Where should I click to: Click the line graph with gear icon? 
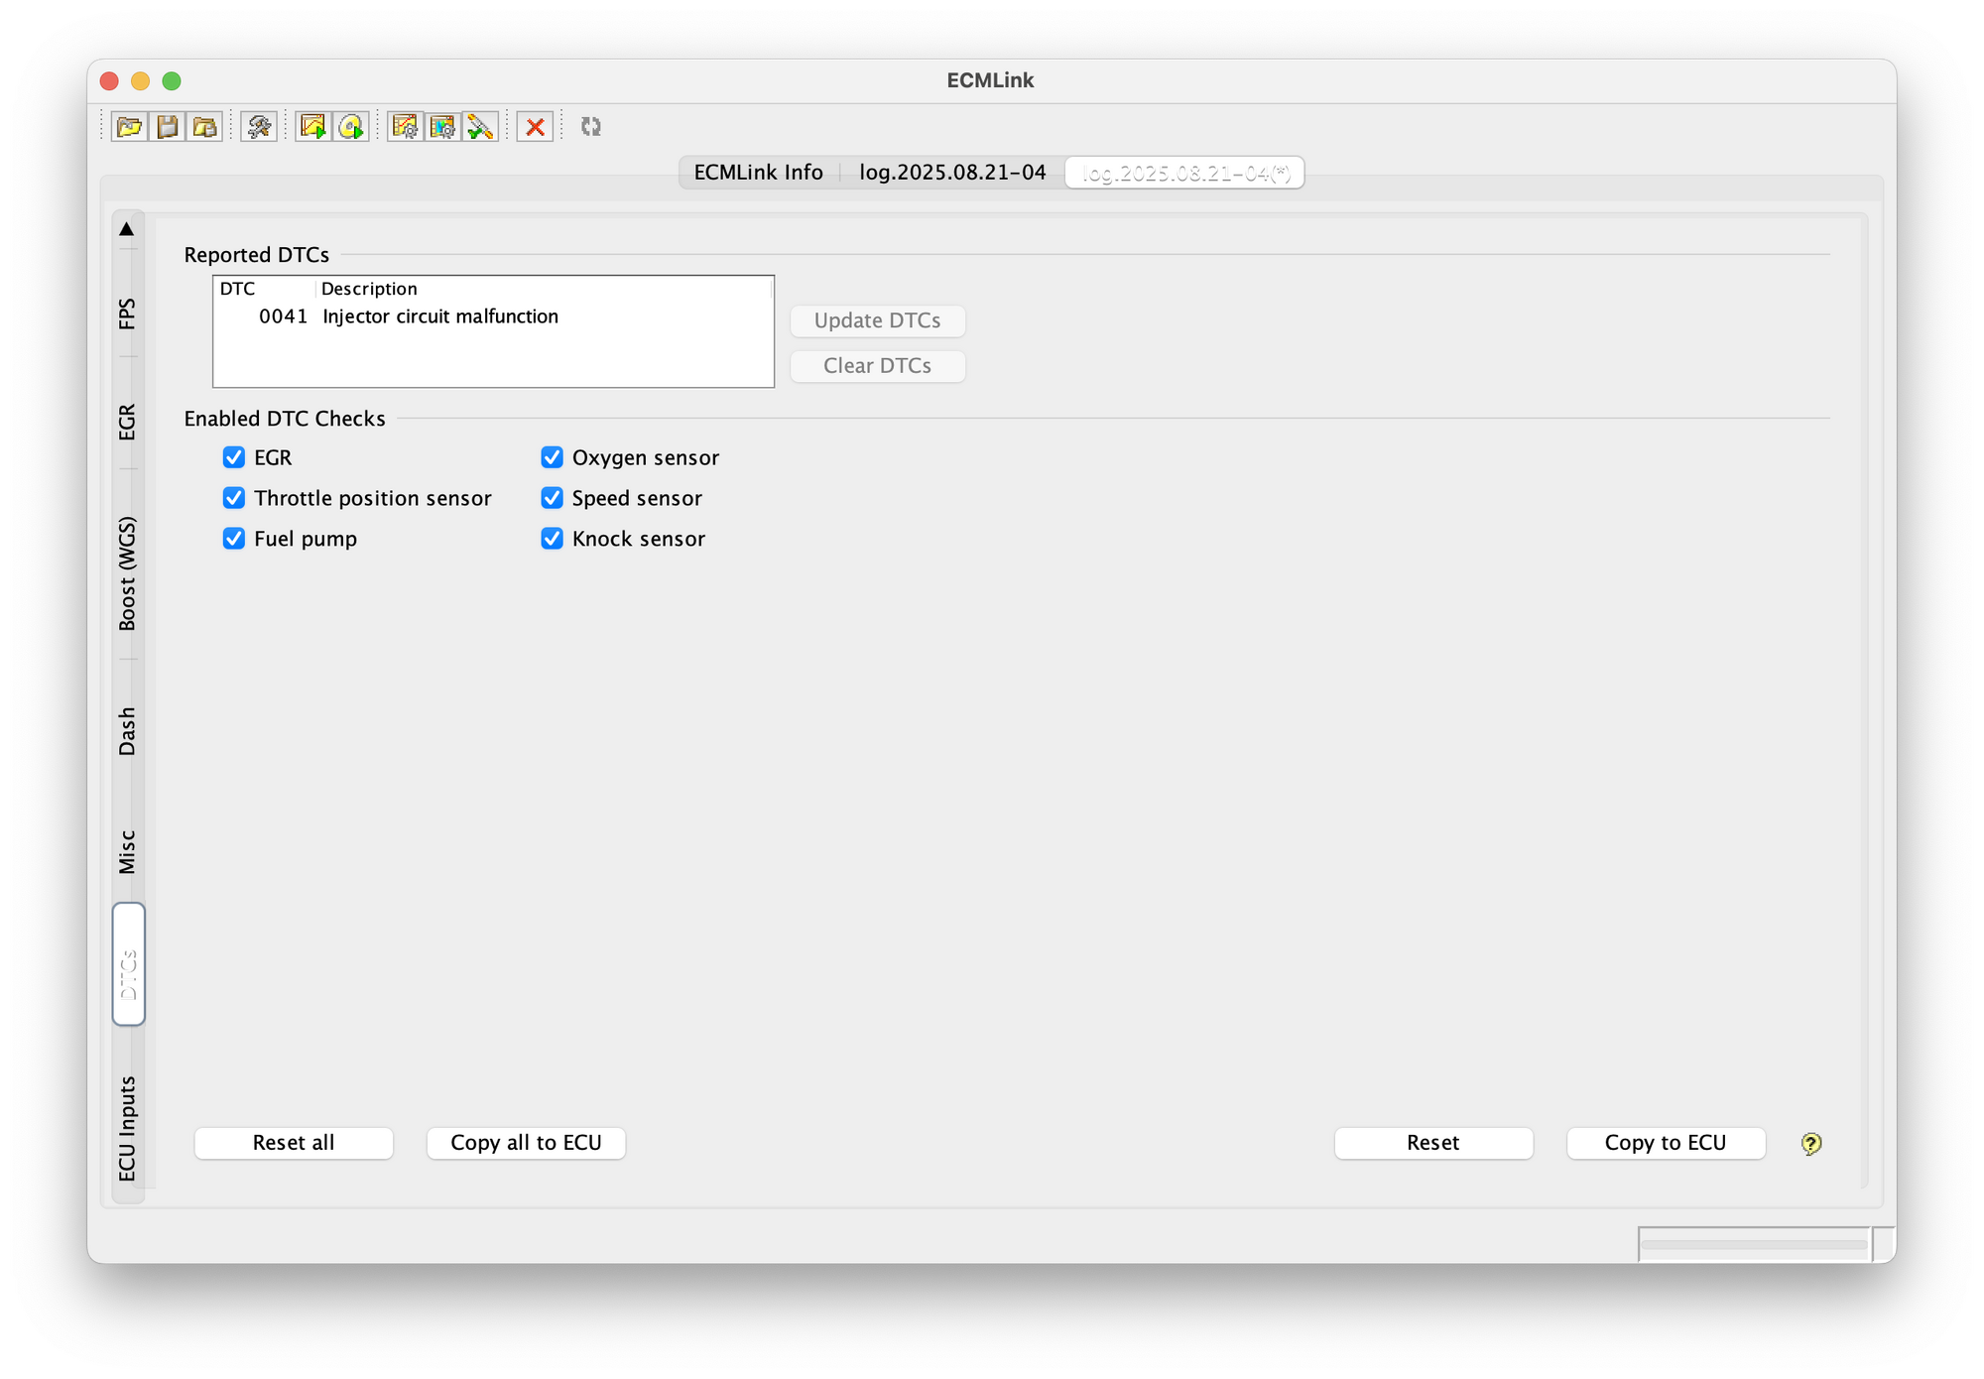coord(405,127)
